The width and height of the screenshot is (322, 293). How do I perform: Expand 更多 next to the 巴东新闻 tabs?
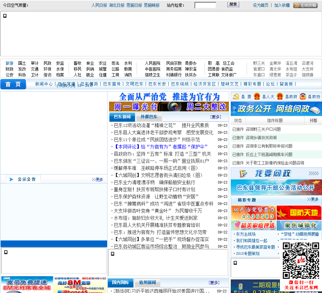[x=216, y=117]
